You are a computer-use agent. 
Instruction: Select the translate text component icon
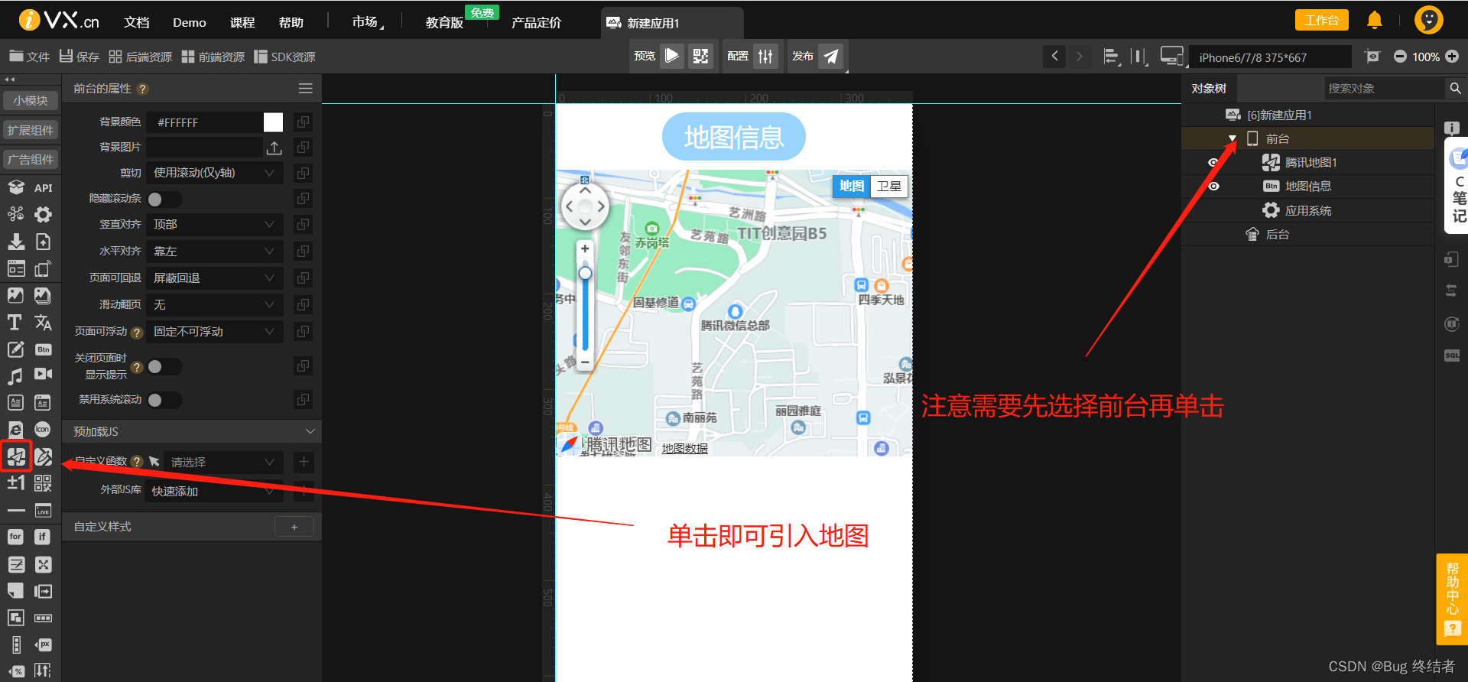click(43, 323)
